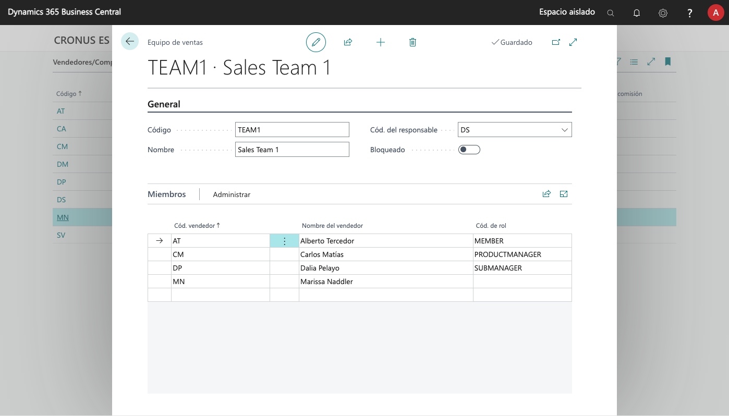The height and width of the screenshot is (416, 729).
Task: Collapse the General section heading
Action: [164, 104]
